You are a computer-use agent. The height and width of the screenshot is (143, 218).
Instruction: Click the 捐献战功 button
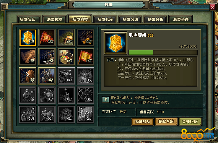tap(142, 122)
